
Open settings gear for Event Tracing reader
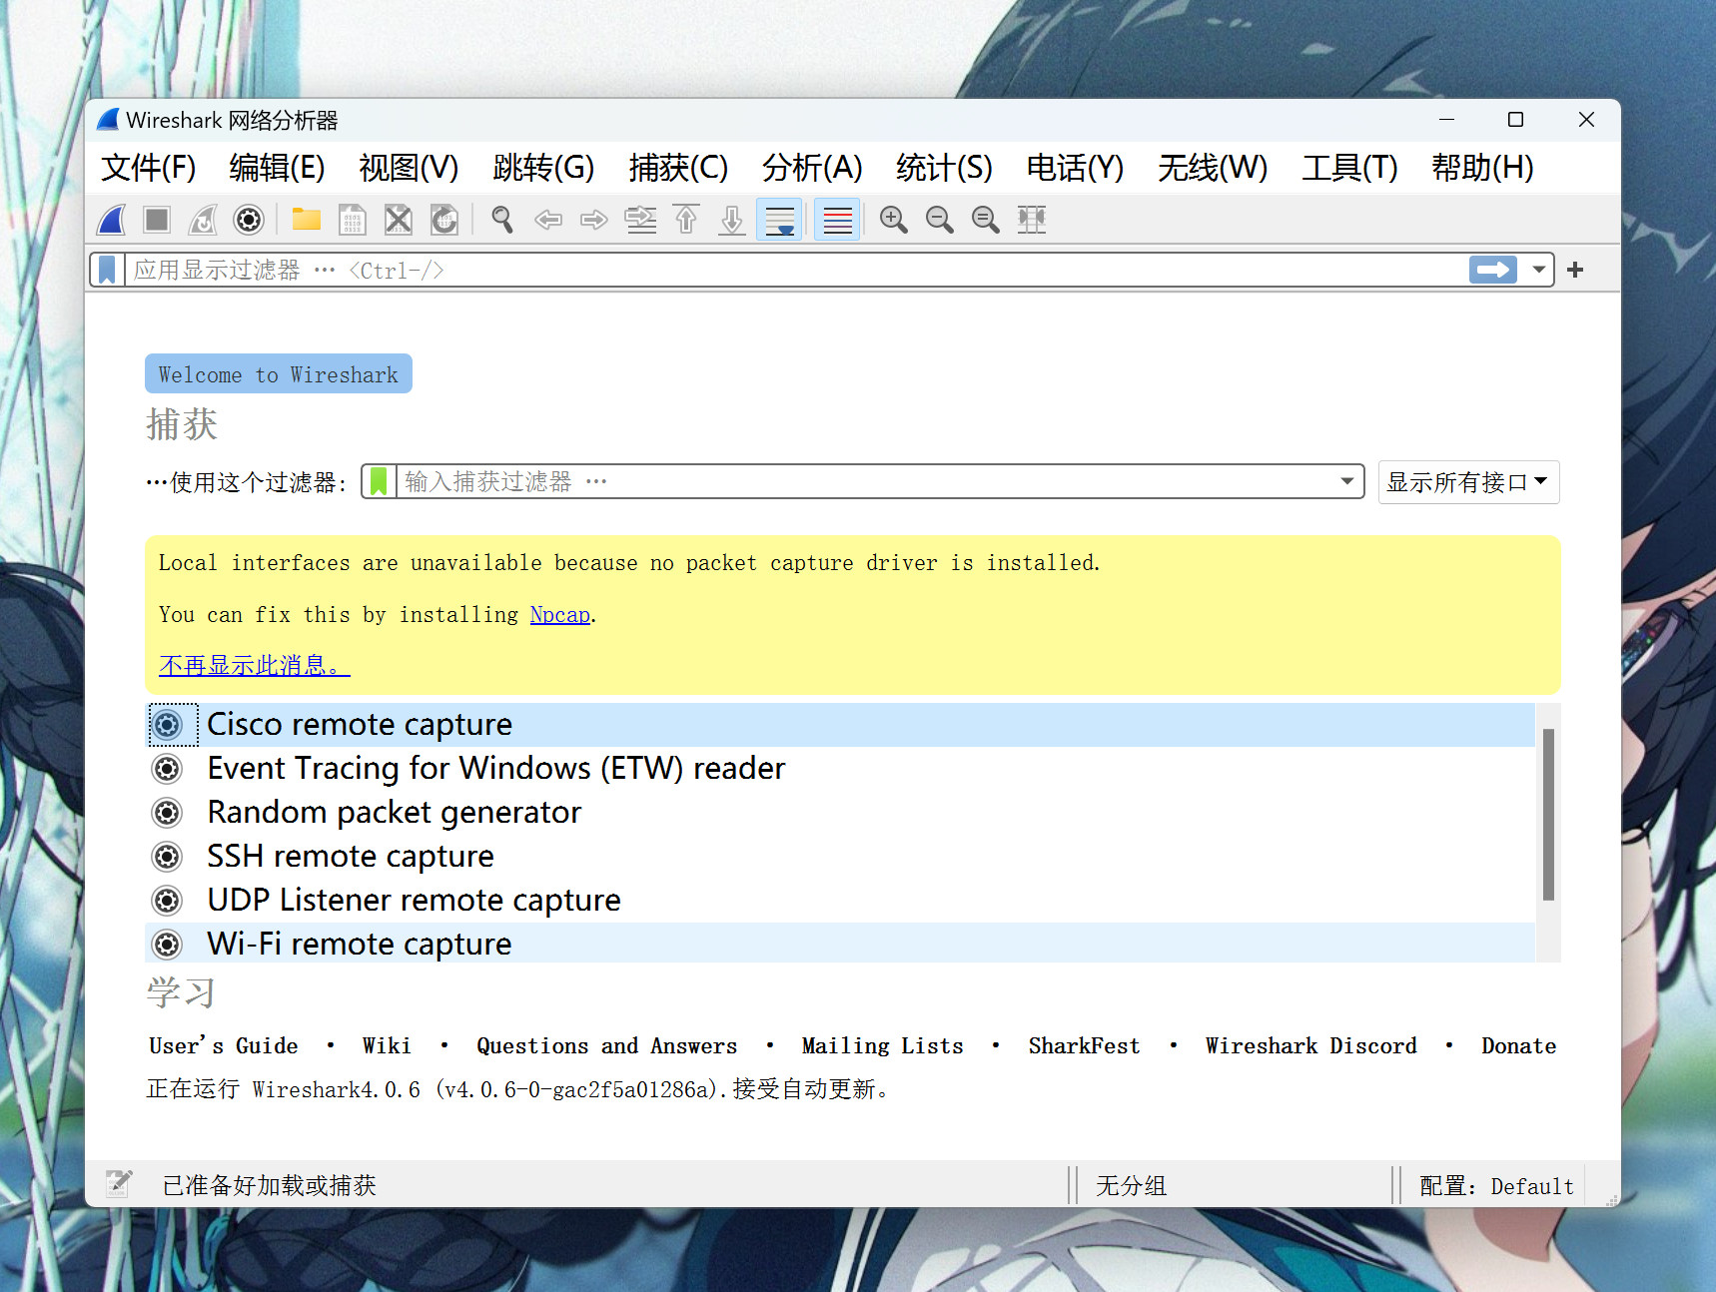(x=167, y=769)
